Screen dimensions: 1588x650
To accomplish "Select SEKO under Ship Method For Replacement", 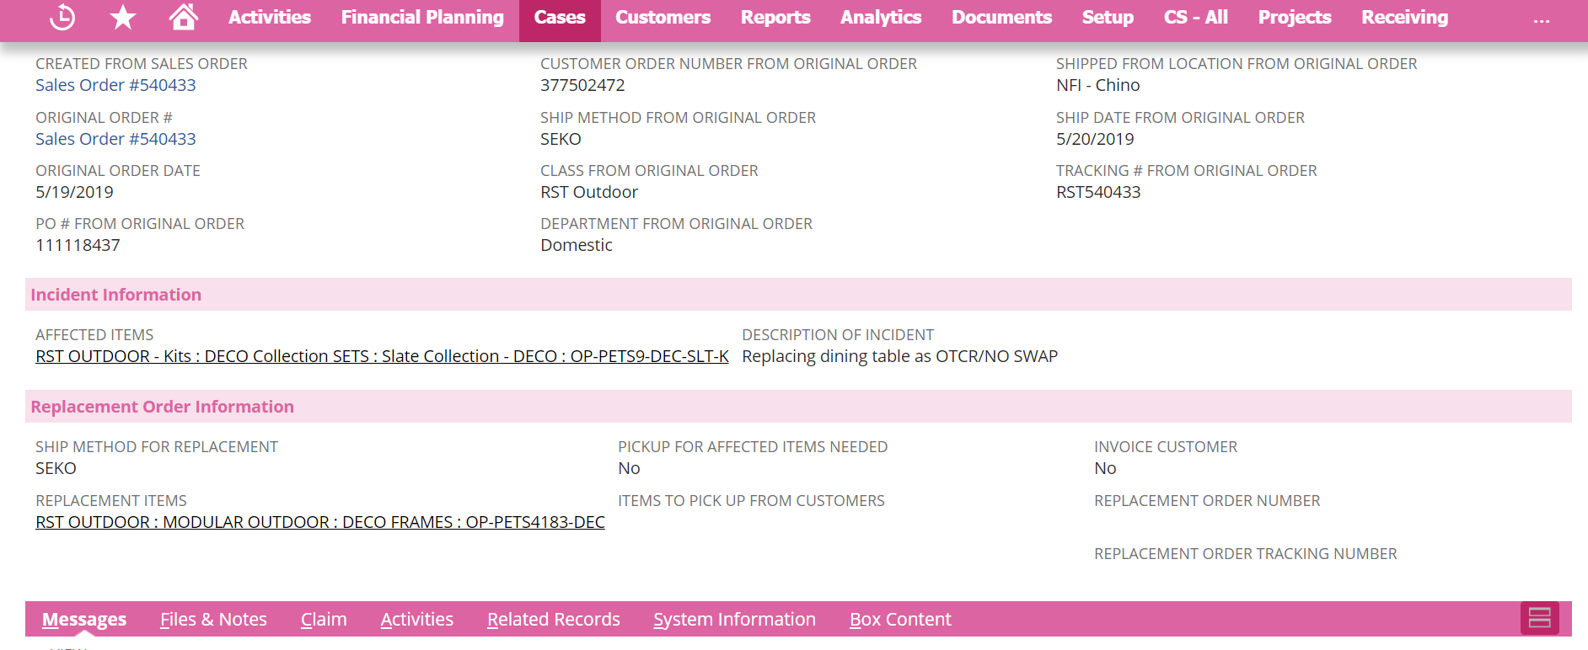I will pyautogui.click(x=56, y=468).
